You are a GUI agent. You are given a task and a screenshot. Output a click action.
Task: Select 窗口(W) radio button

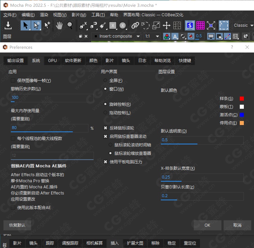point(105,89)
